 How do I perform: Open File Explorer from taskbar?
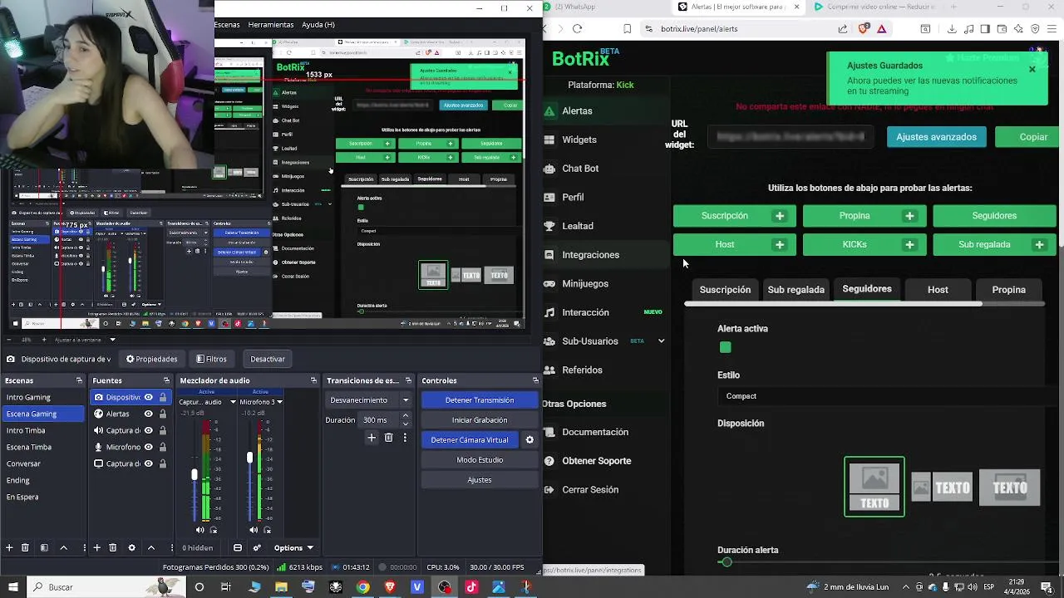tap(281, 587)
